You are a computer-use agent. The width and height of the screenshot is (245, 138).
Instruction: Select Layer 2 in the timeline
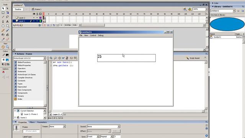click(x=22, y=18)
